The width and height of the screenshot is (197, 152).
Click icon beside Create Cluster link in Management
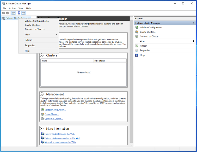coord(42,114)
